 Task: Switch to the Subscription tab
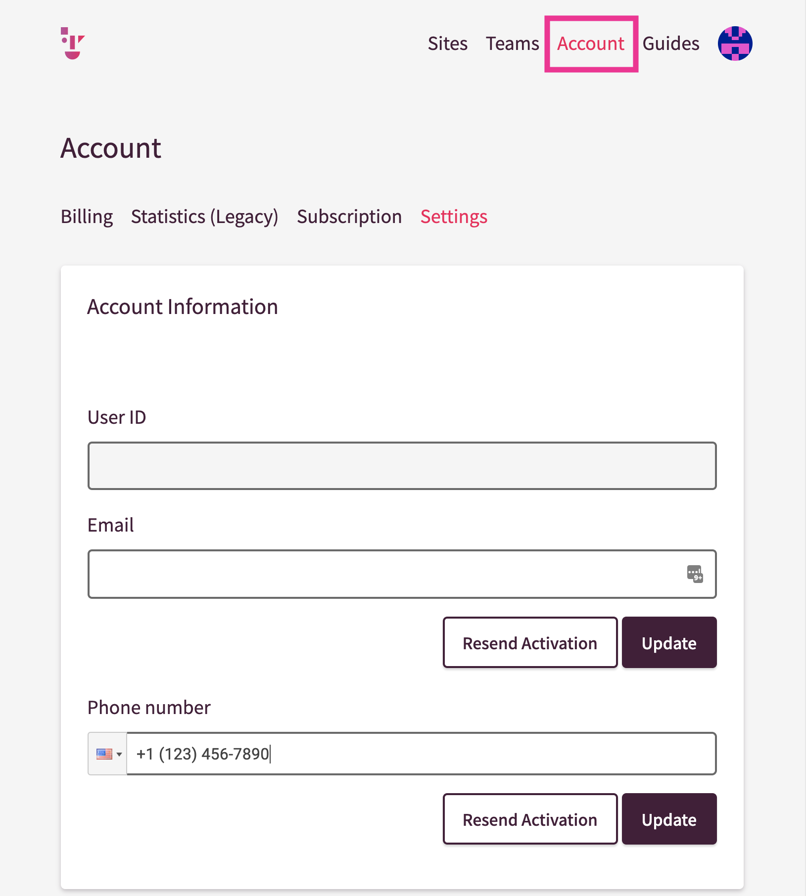pyautogui.click(x=349, y=217)
